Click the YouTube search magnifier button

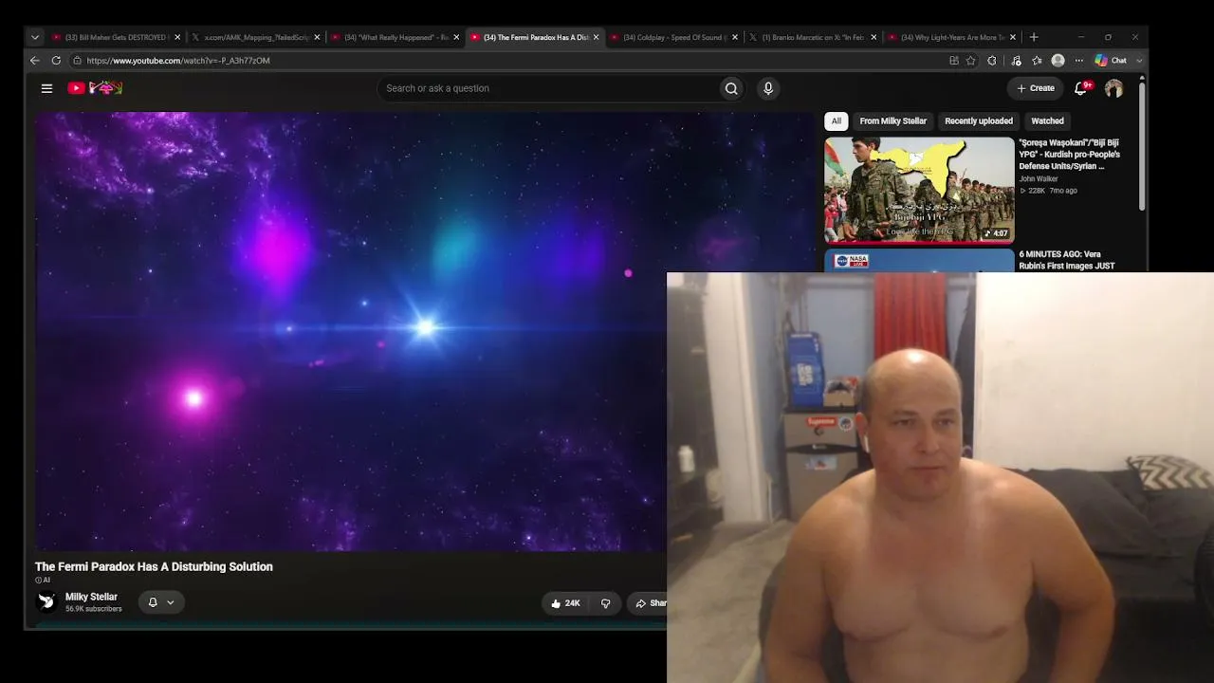731,88
